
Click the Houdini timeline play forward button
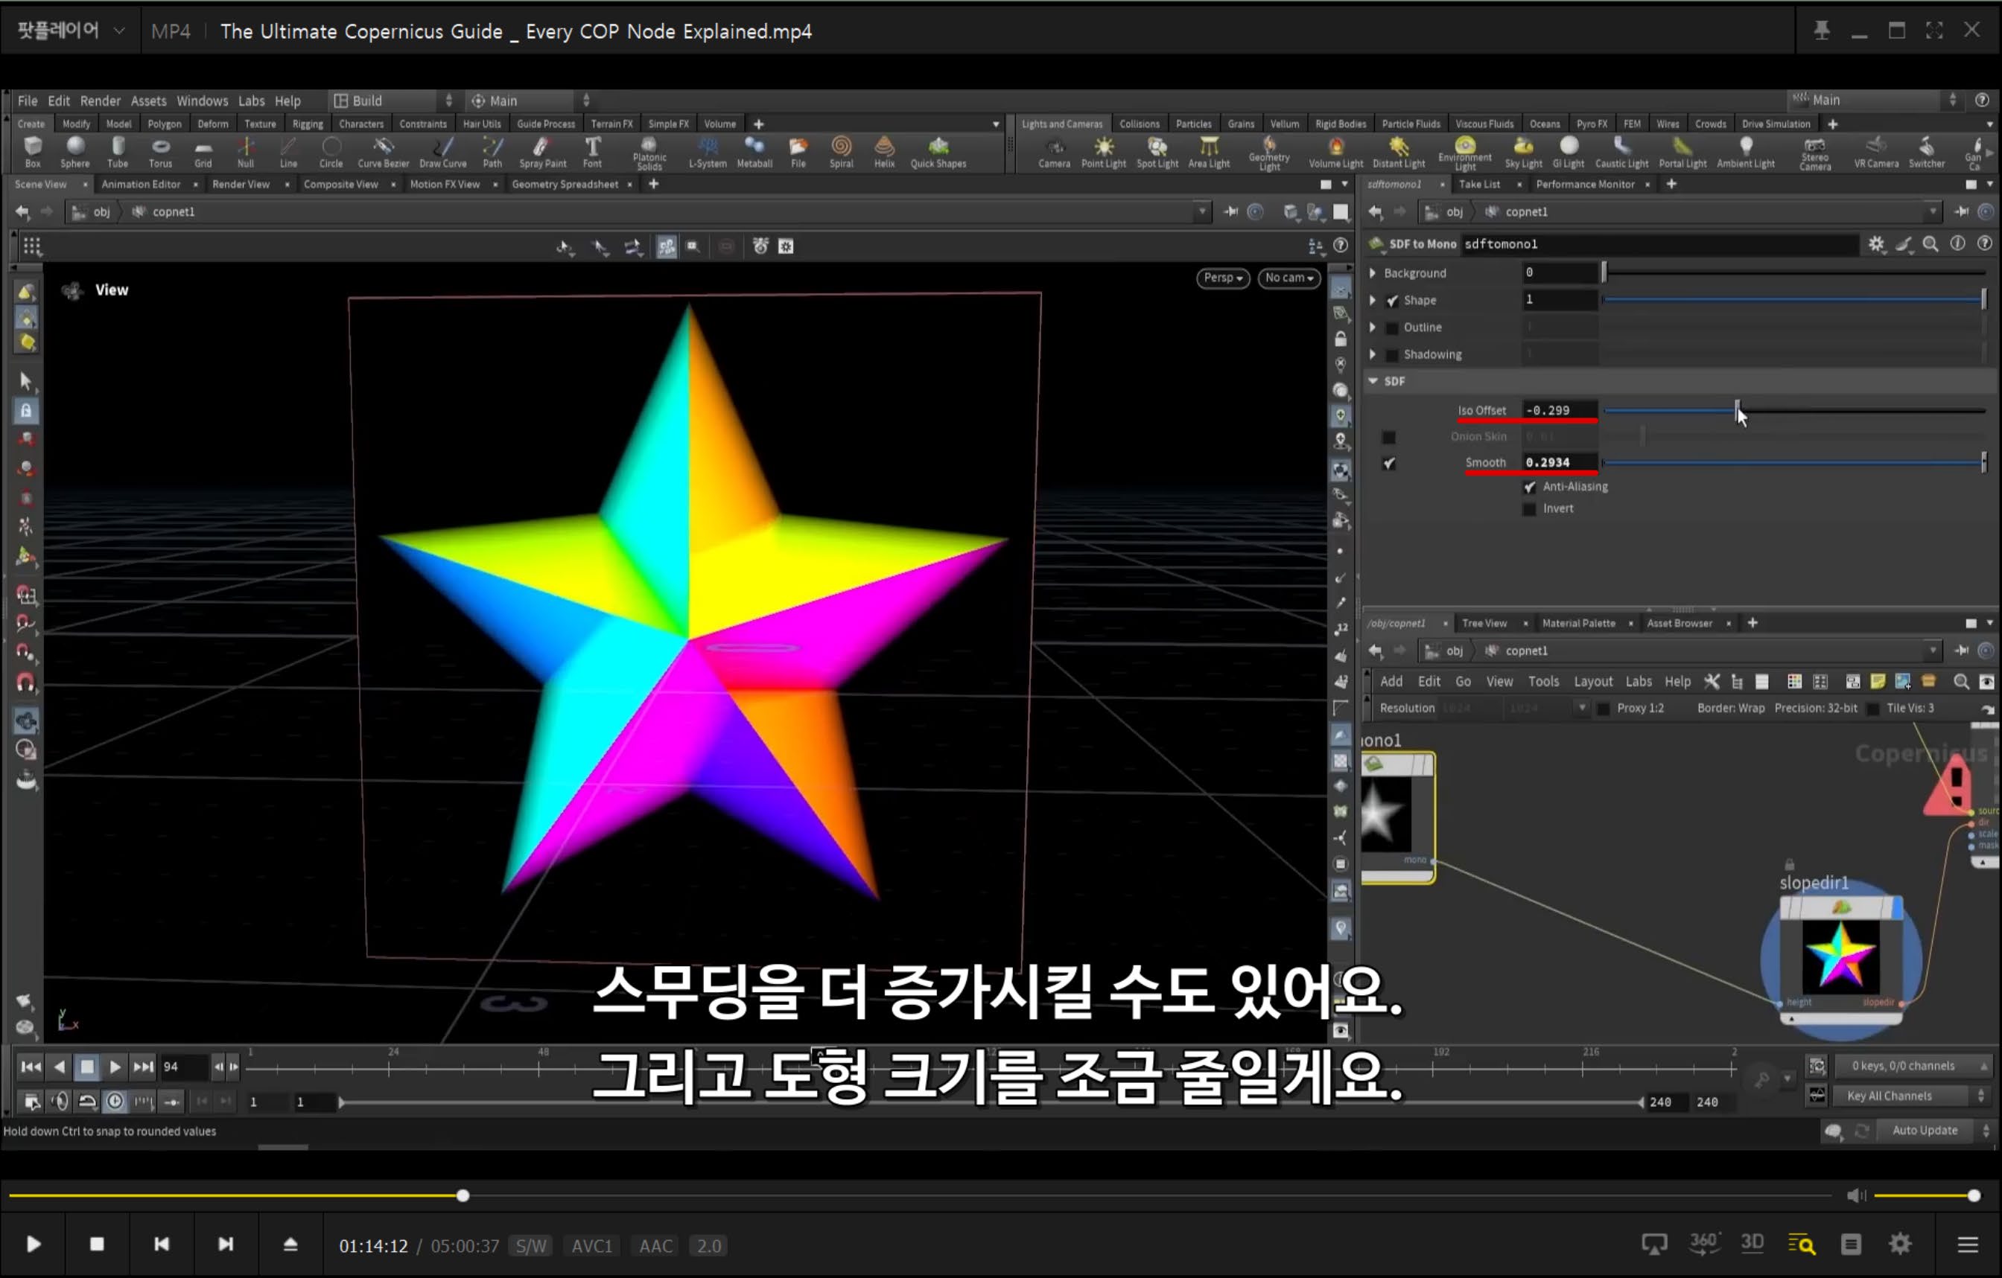coord(115,1068)
